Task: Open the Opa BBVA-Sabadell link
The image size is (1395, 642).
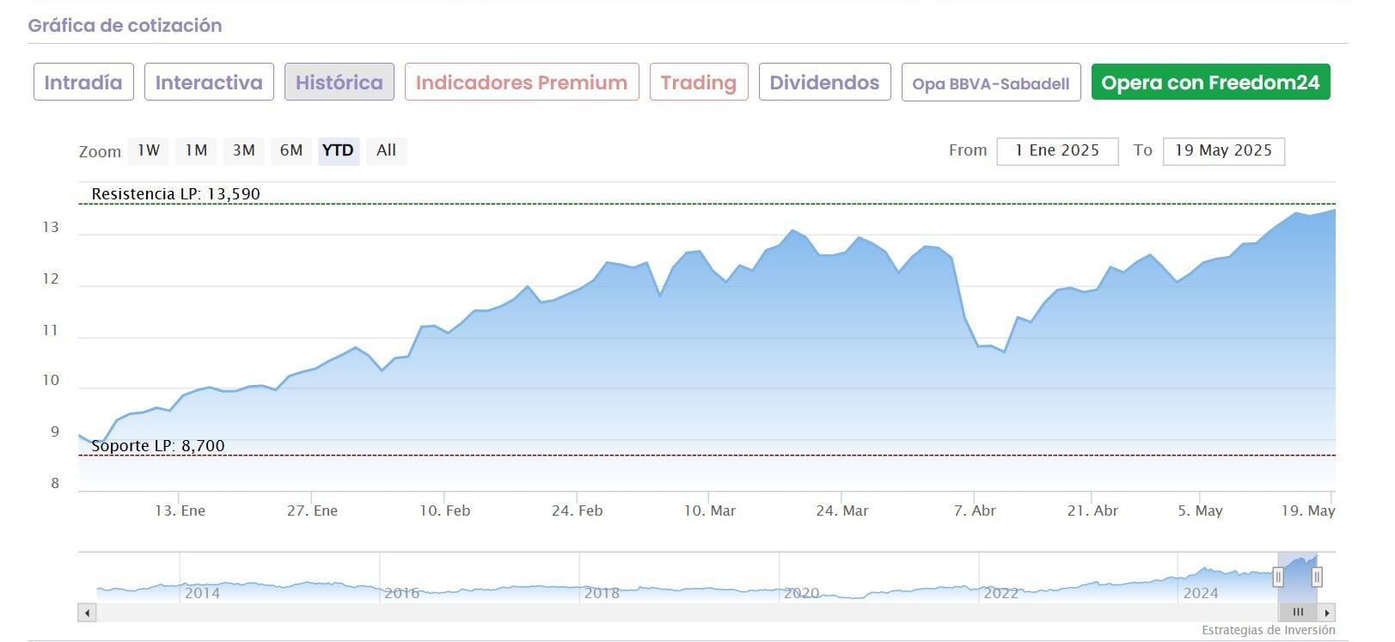Action: pos(990,83)
